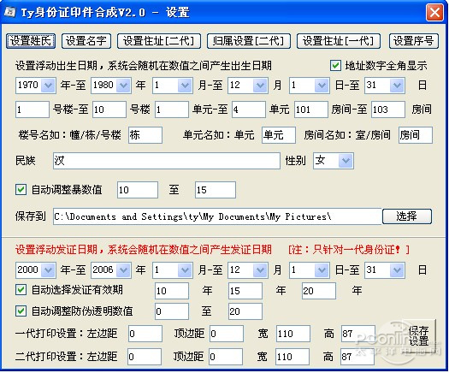Click the 保存到 path text field

point(217,216)
